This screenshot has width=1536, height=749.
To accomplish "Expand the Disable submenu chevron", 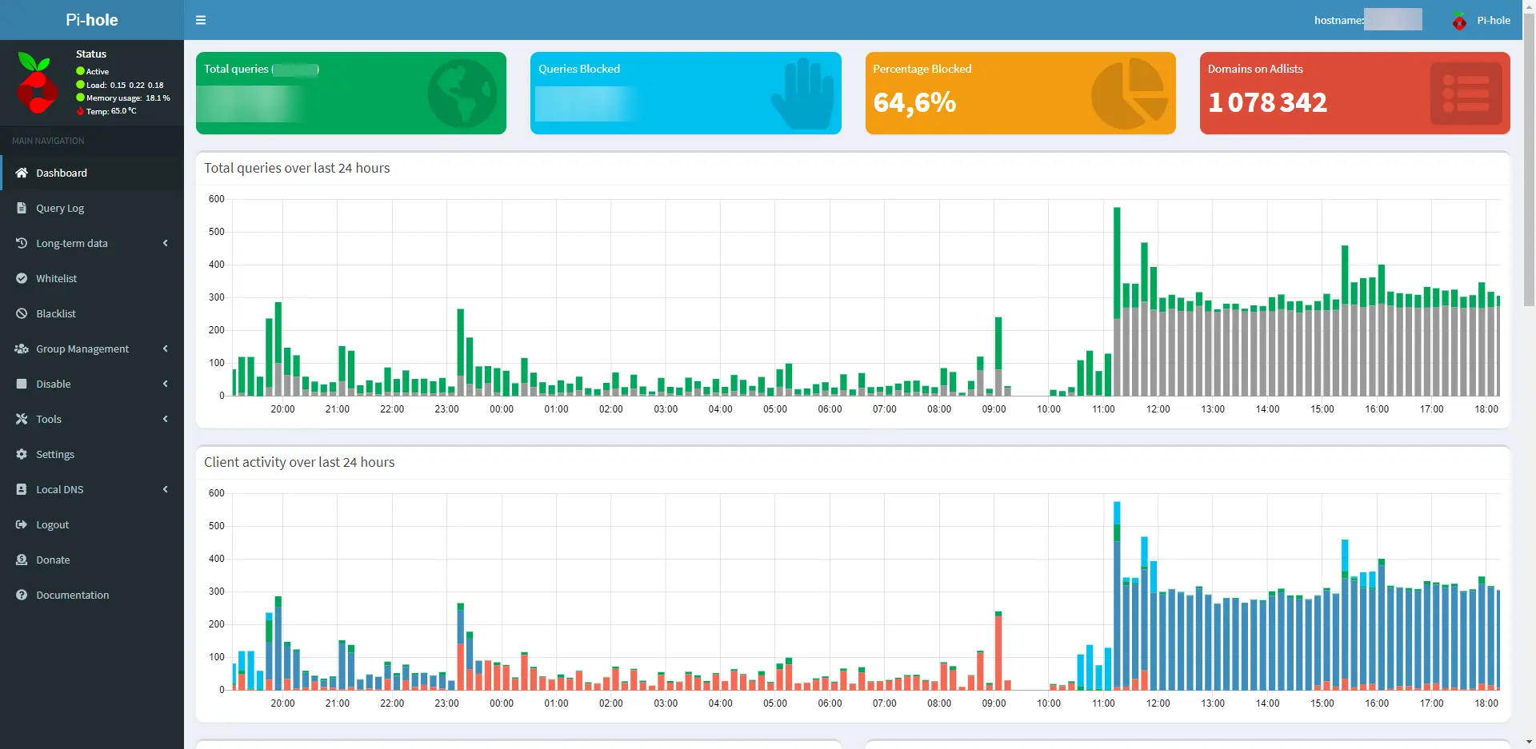I will click(166, 384).
